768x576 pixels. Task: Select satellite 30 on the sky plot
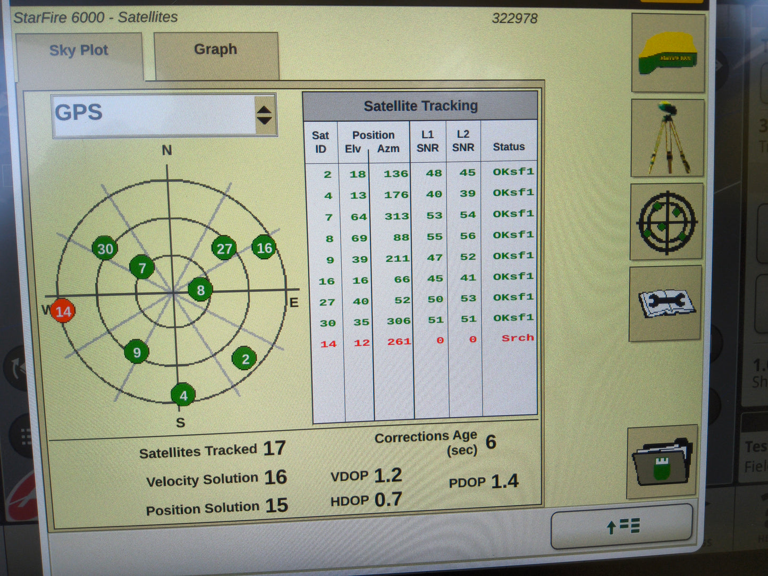104,248
